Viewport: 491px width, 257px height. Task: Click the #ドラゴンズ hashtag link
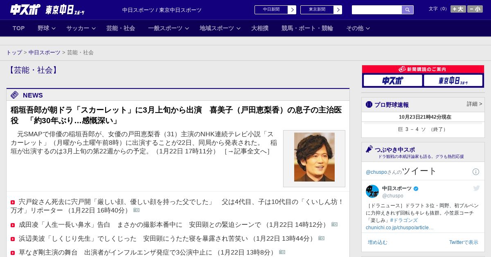(404, 220)
